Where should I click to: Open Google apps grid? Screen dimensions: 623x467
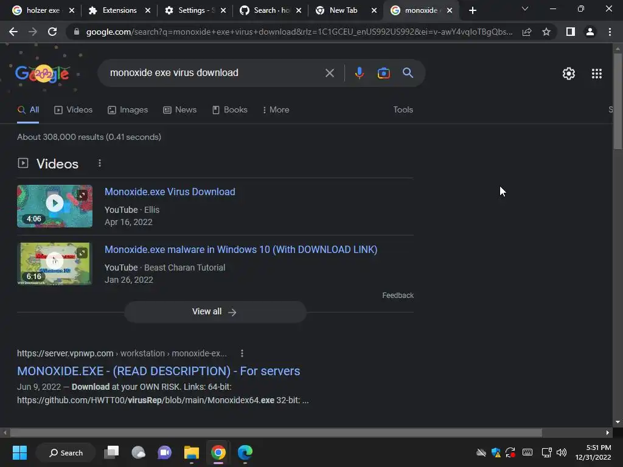click(x=596, y=74)
